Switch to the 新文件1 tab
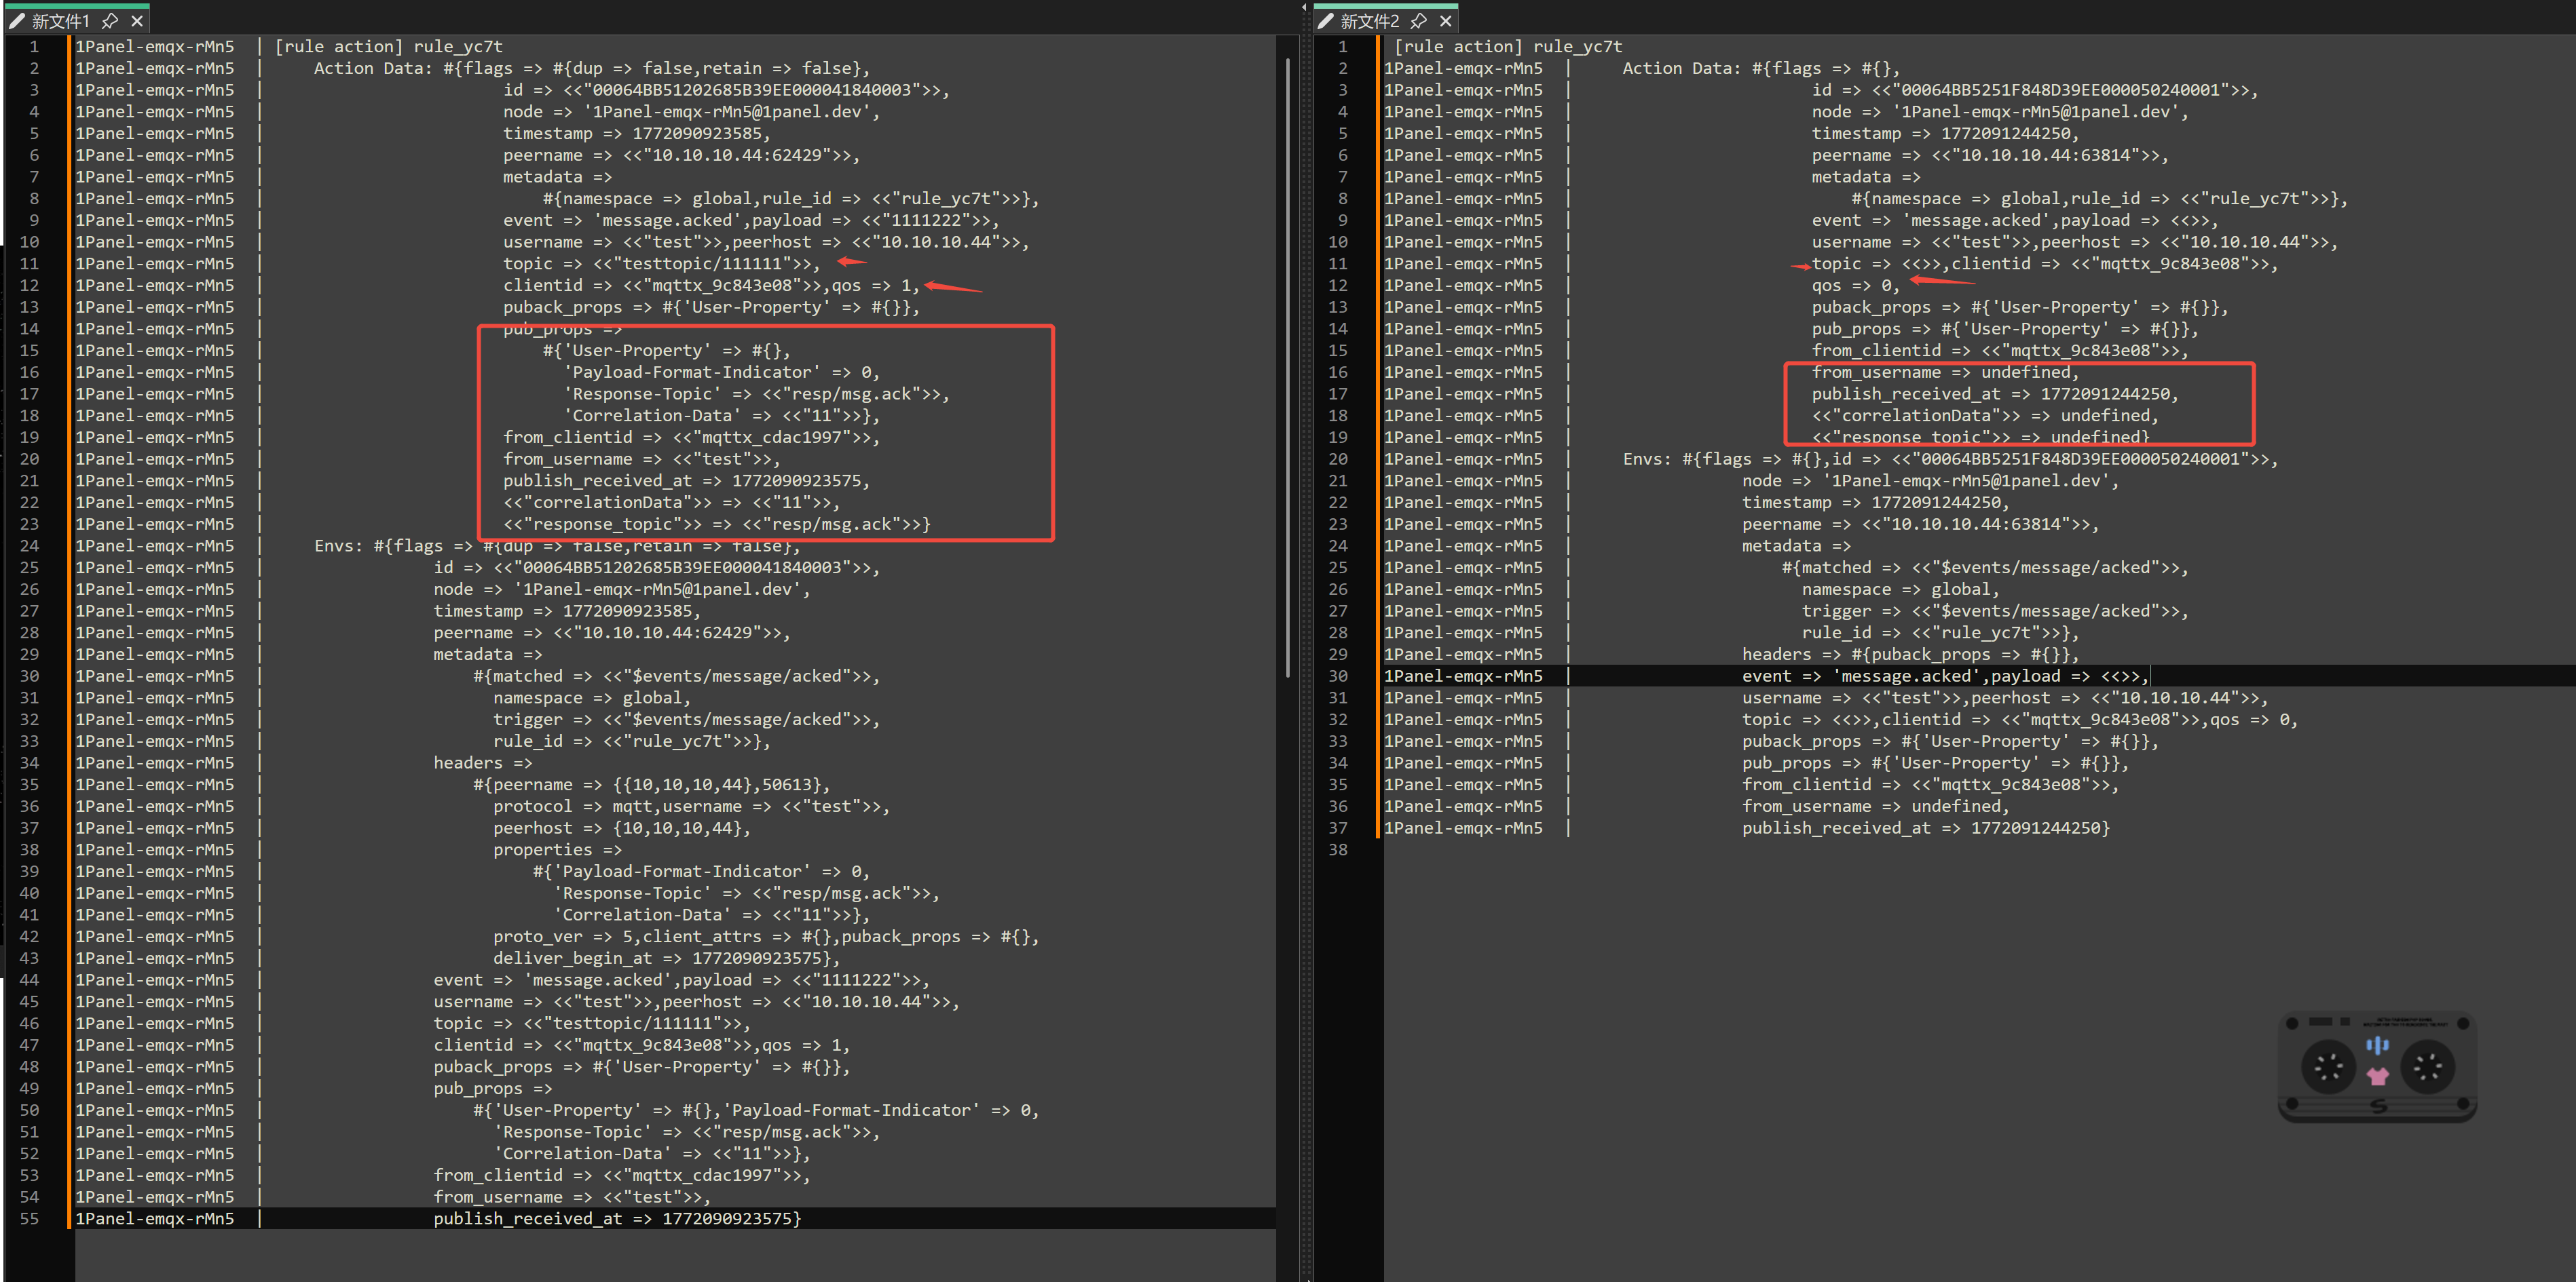2576x1282 pixels. 60,21
